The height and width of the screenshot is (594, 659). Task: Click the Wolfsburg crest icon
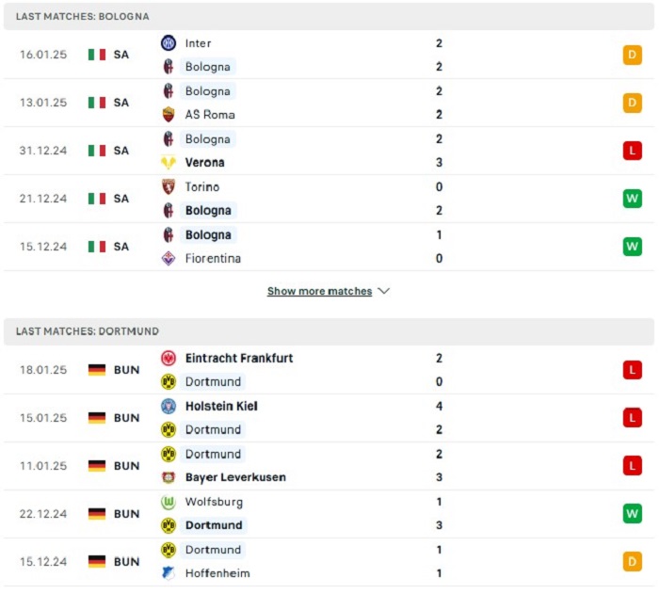(169, 502)
